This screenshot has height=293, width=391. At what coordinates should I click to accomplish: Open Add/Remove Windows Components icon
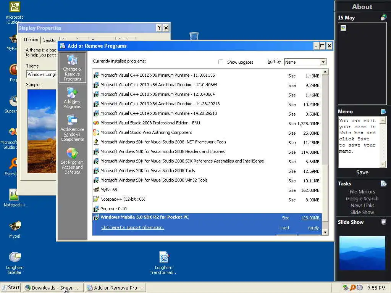click(x=72, y=128)
